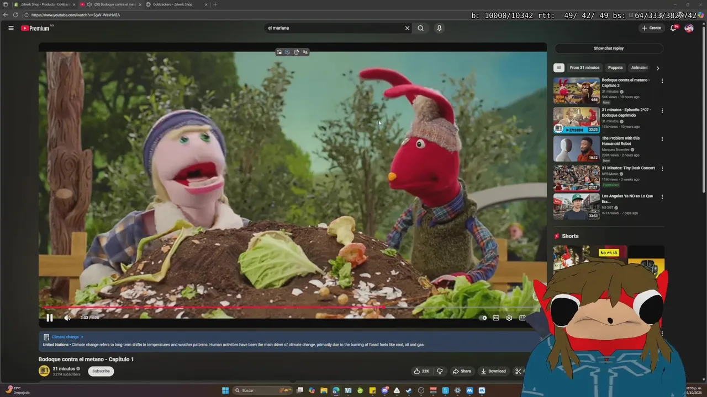Open Episodio 2*07 Bodoque deprimido thumbnail
Image resolution: width=707 pixels, height=397 pixels.
tap(577, 120)
